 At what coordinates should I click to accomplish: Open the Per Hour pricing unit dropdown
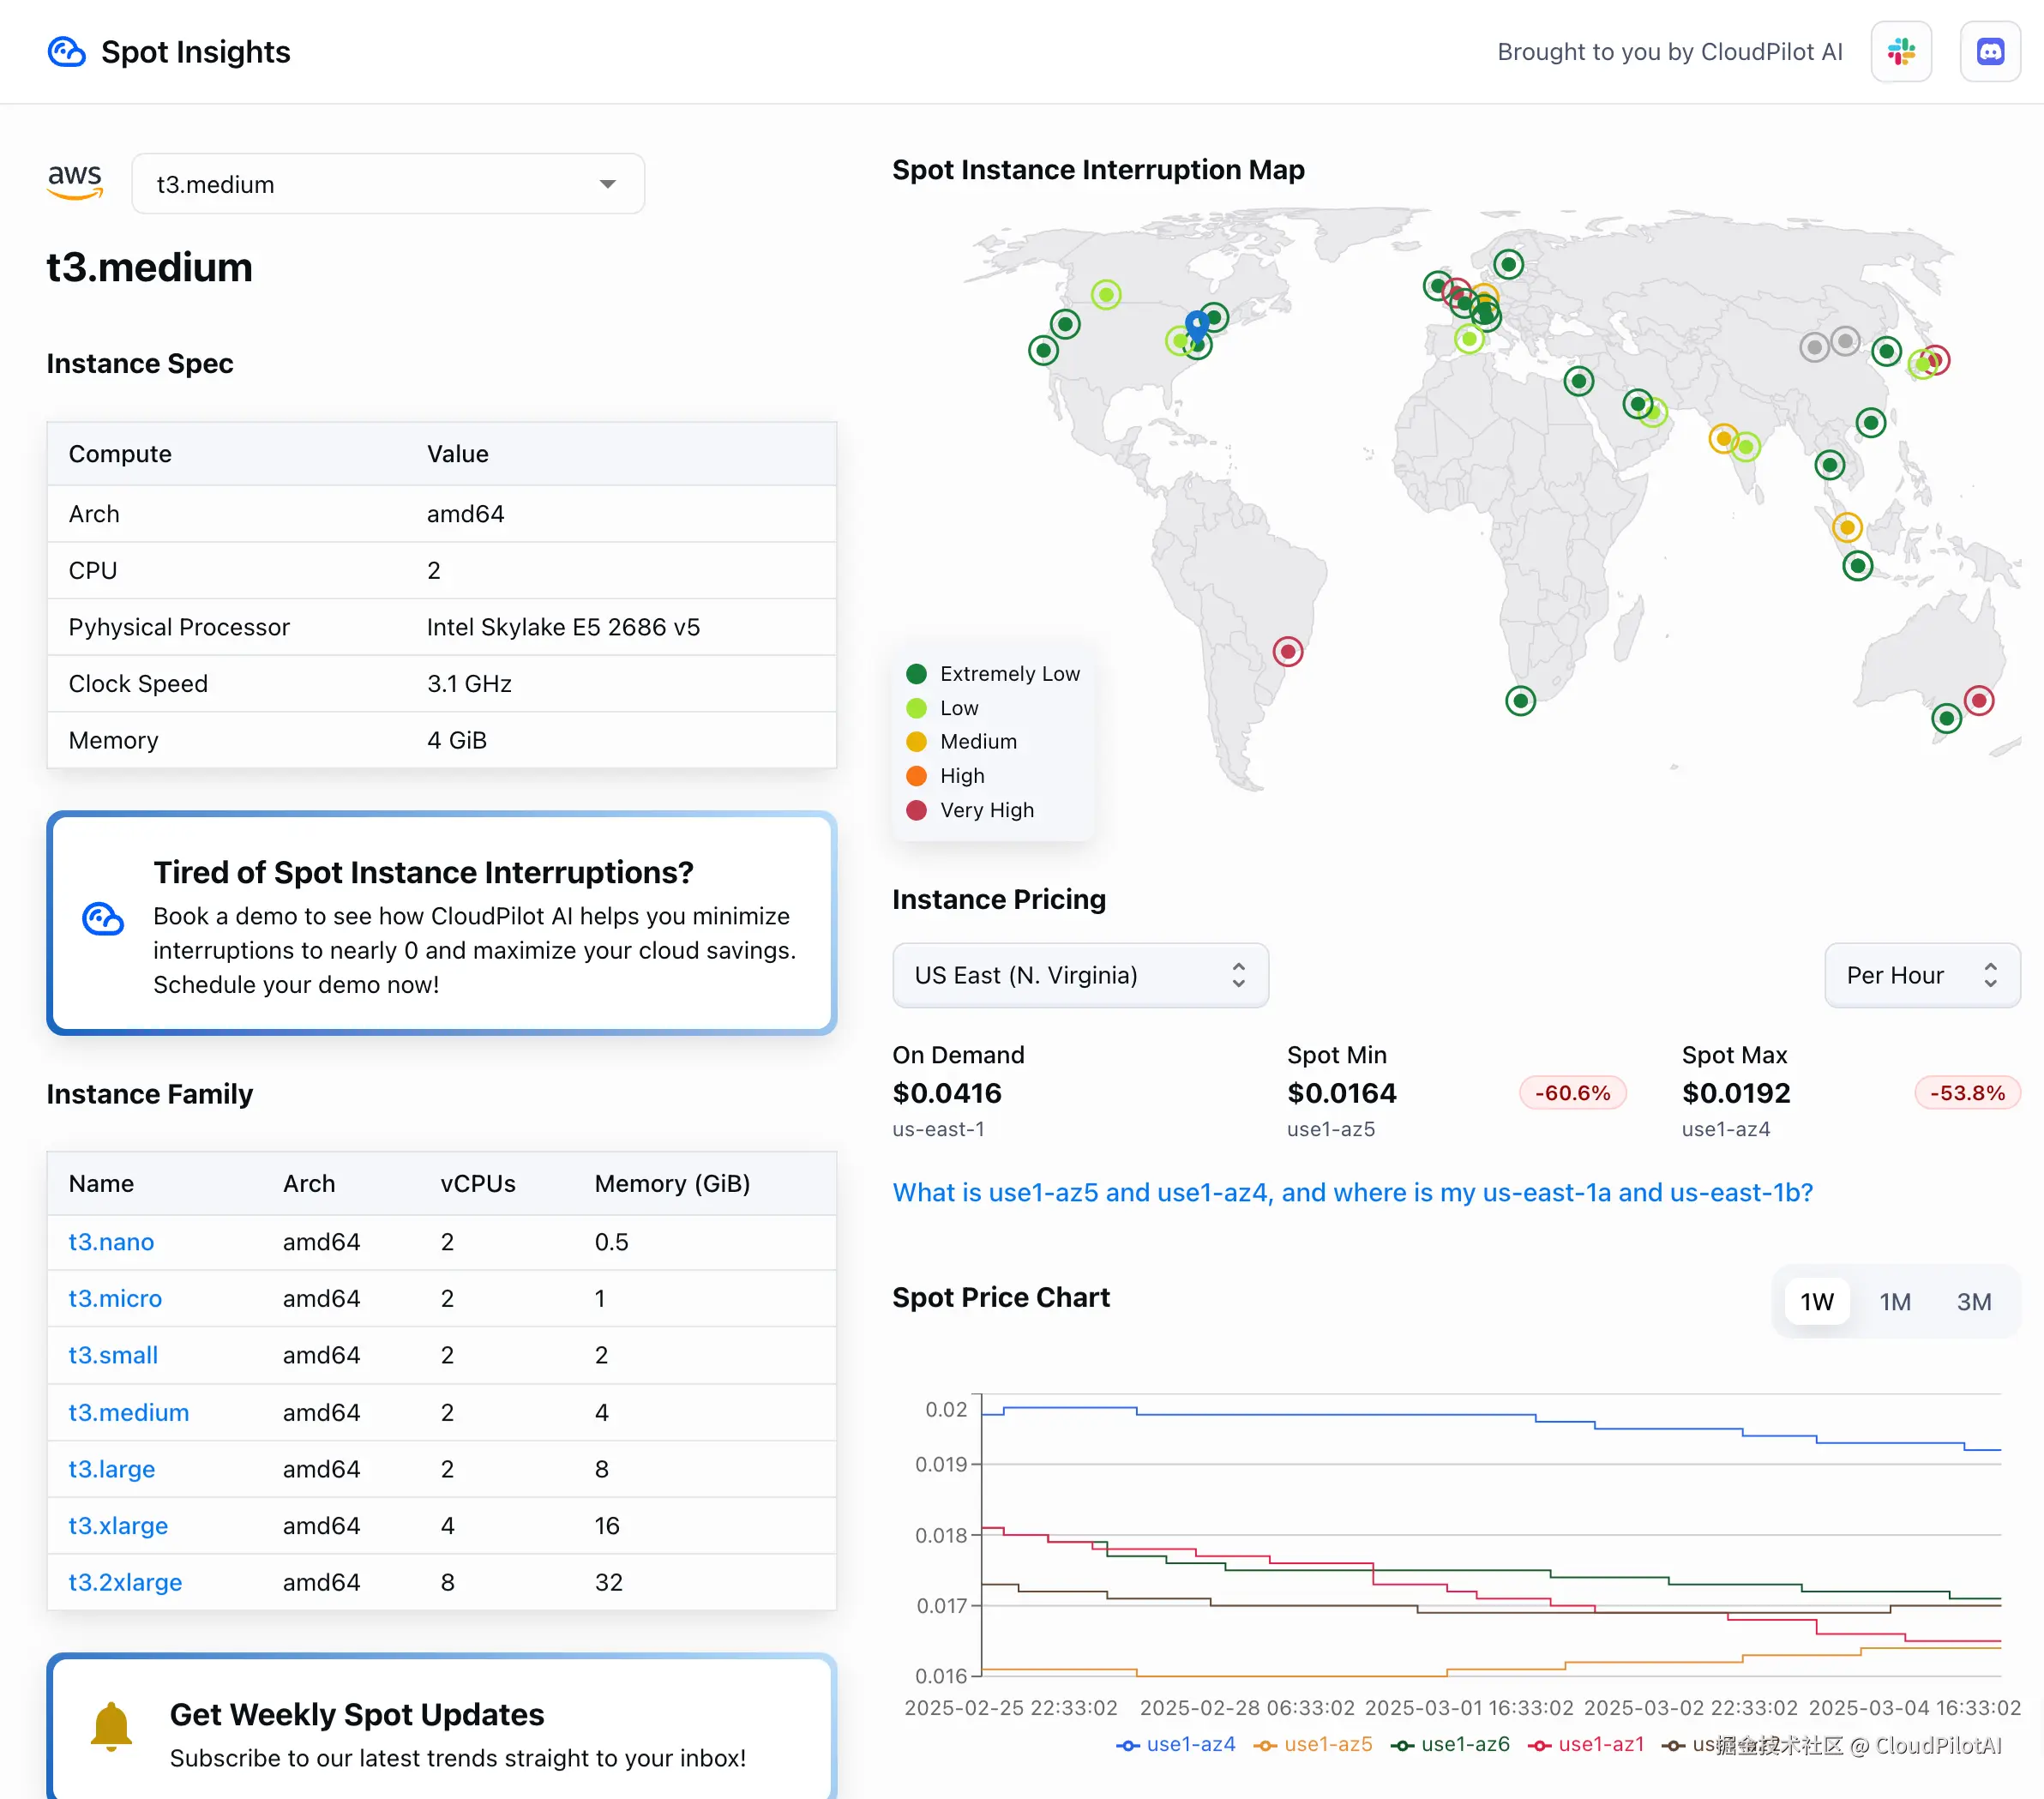1920,975
